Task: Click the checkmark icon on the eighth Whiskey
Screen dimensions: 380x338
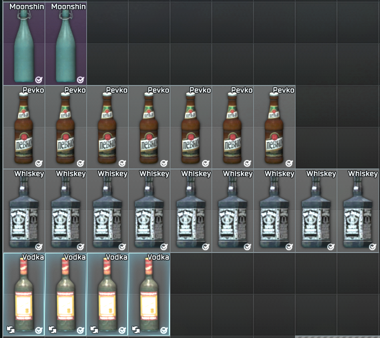Action: pyautogui.click(x=330, y=247)
